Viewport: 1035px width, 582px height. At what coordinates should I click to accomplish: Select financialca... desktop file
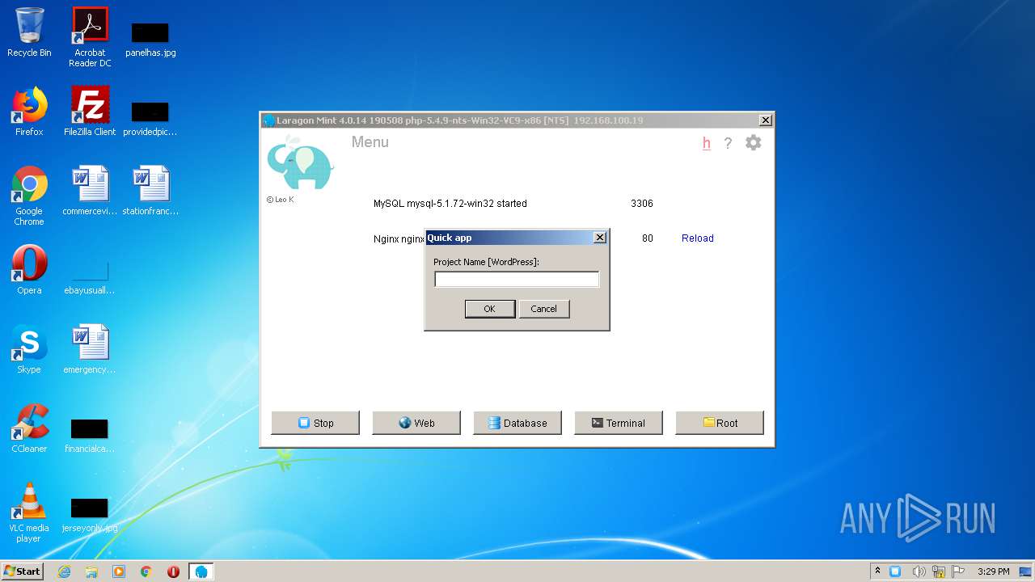[x=90, y=435]
